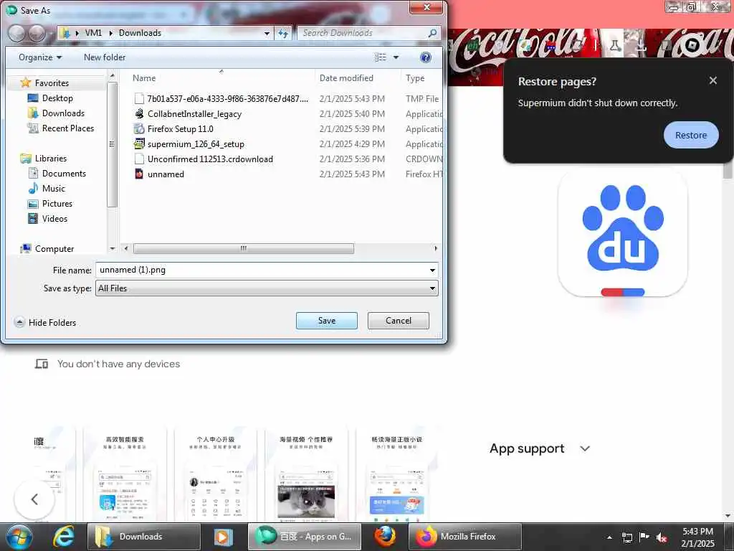Click the VM1 breadcrumb in address bar

coord(93,33)
